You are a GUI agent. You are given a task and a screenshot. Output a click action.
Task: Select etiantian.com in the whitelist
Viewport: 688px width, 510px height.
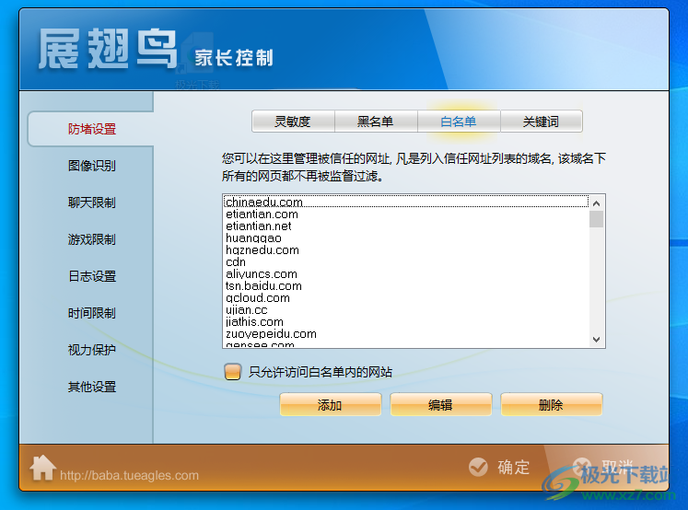pyautogui.click(x=262, y=214)
